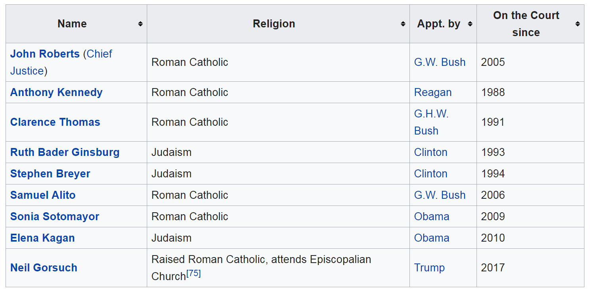The image size is (590, 292).
Task: Sort by Appt. by column arrows
Action: [x=470, y=24]
